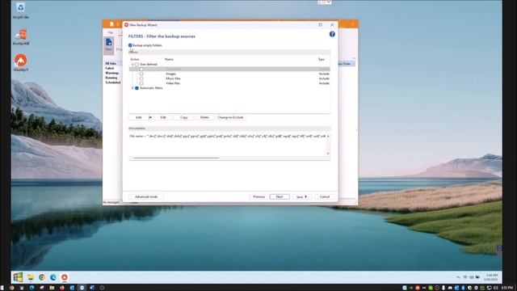Select the Music files filter row name
517x291 pixels.
coord(173,78)
